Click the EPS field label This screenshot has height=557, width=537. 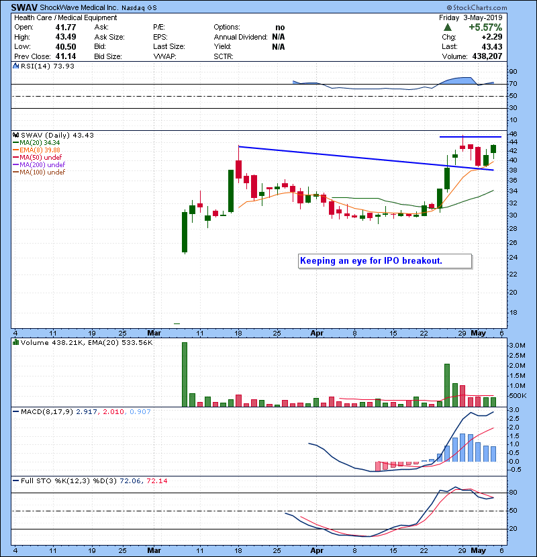pos(160,37)
